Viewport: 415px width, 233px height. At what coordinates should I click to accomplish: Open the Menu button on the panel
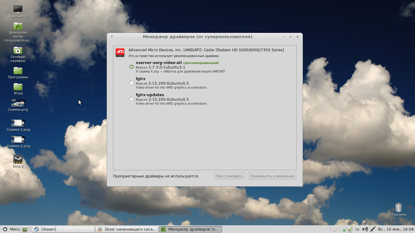[x=11, y=229]
